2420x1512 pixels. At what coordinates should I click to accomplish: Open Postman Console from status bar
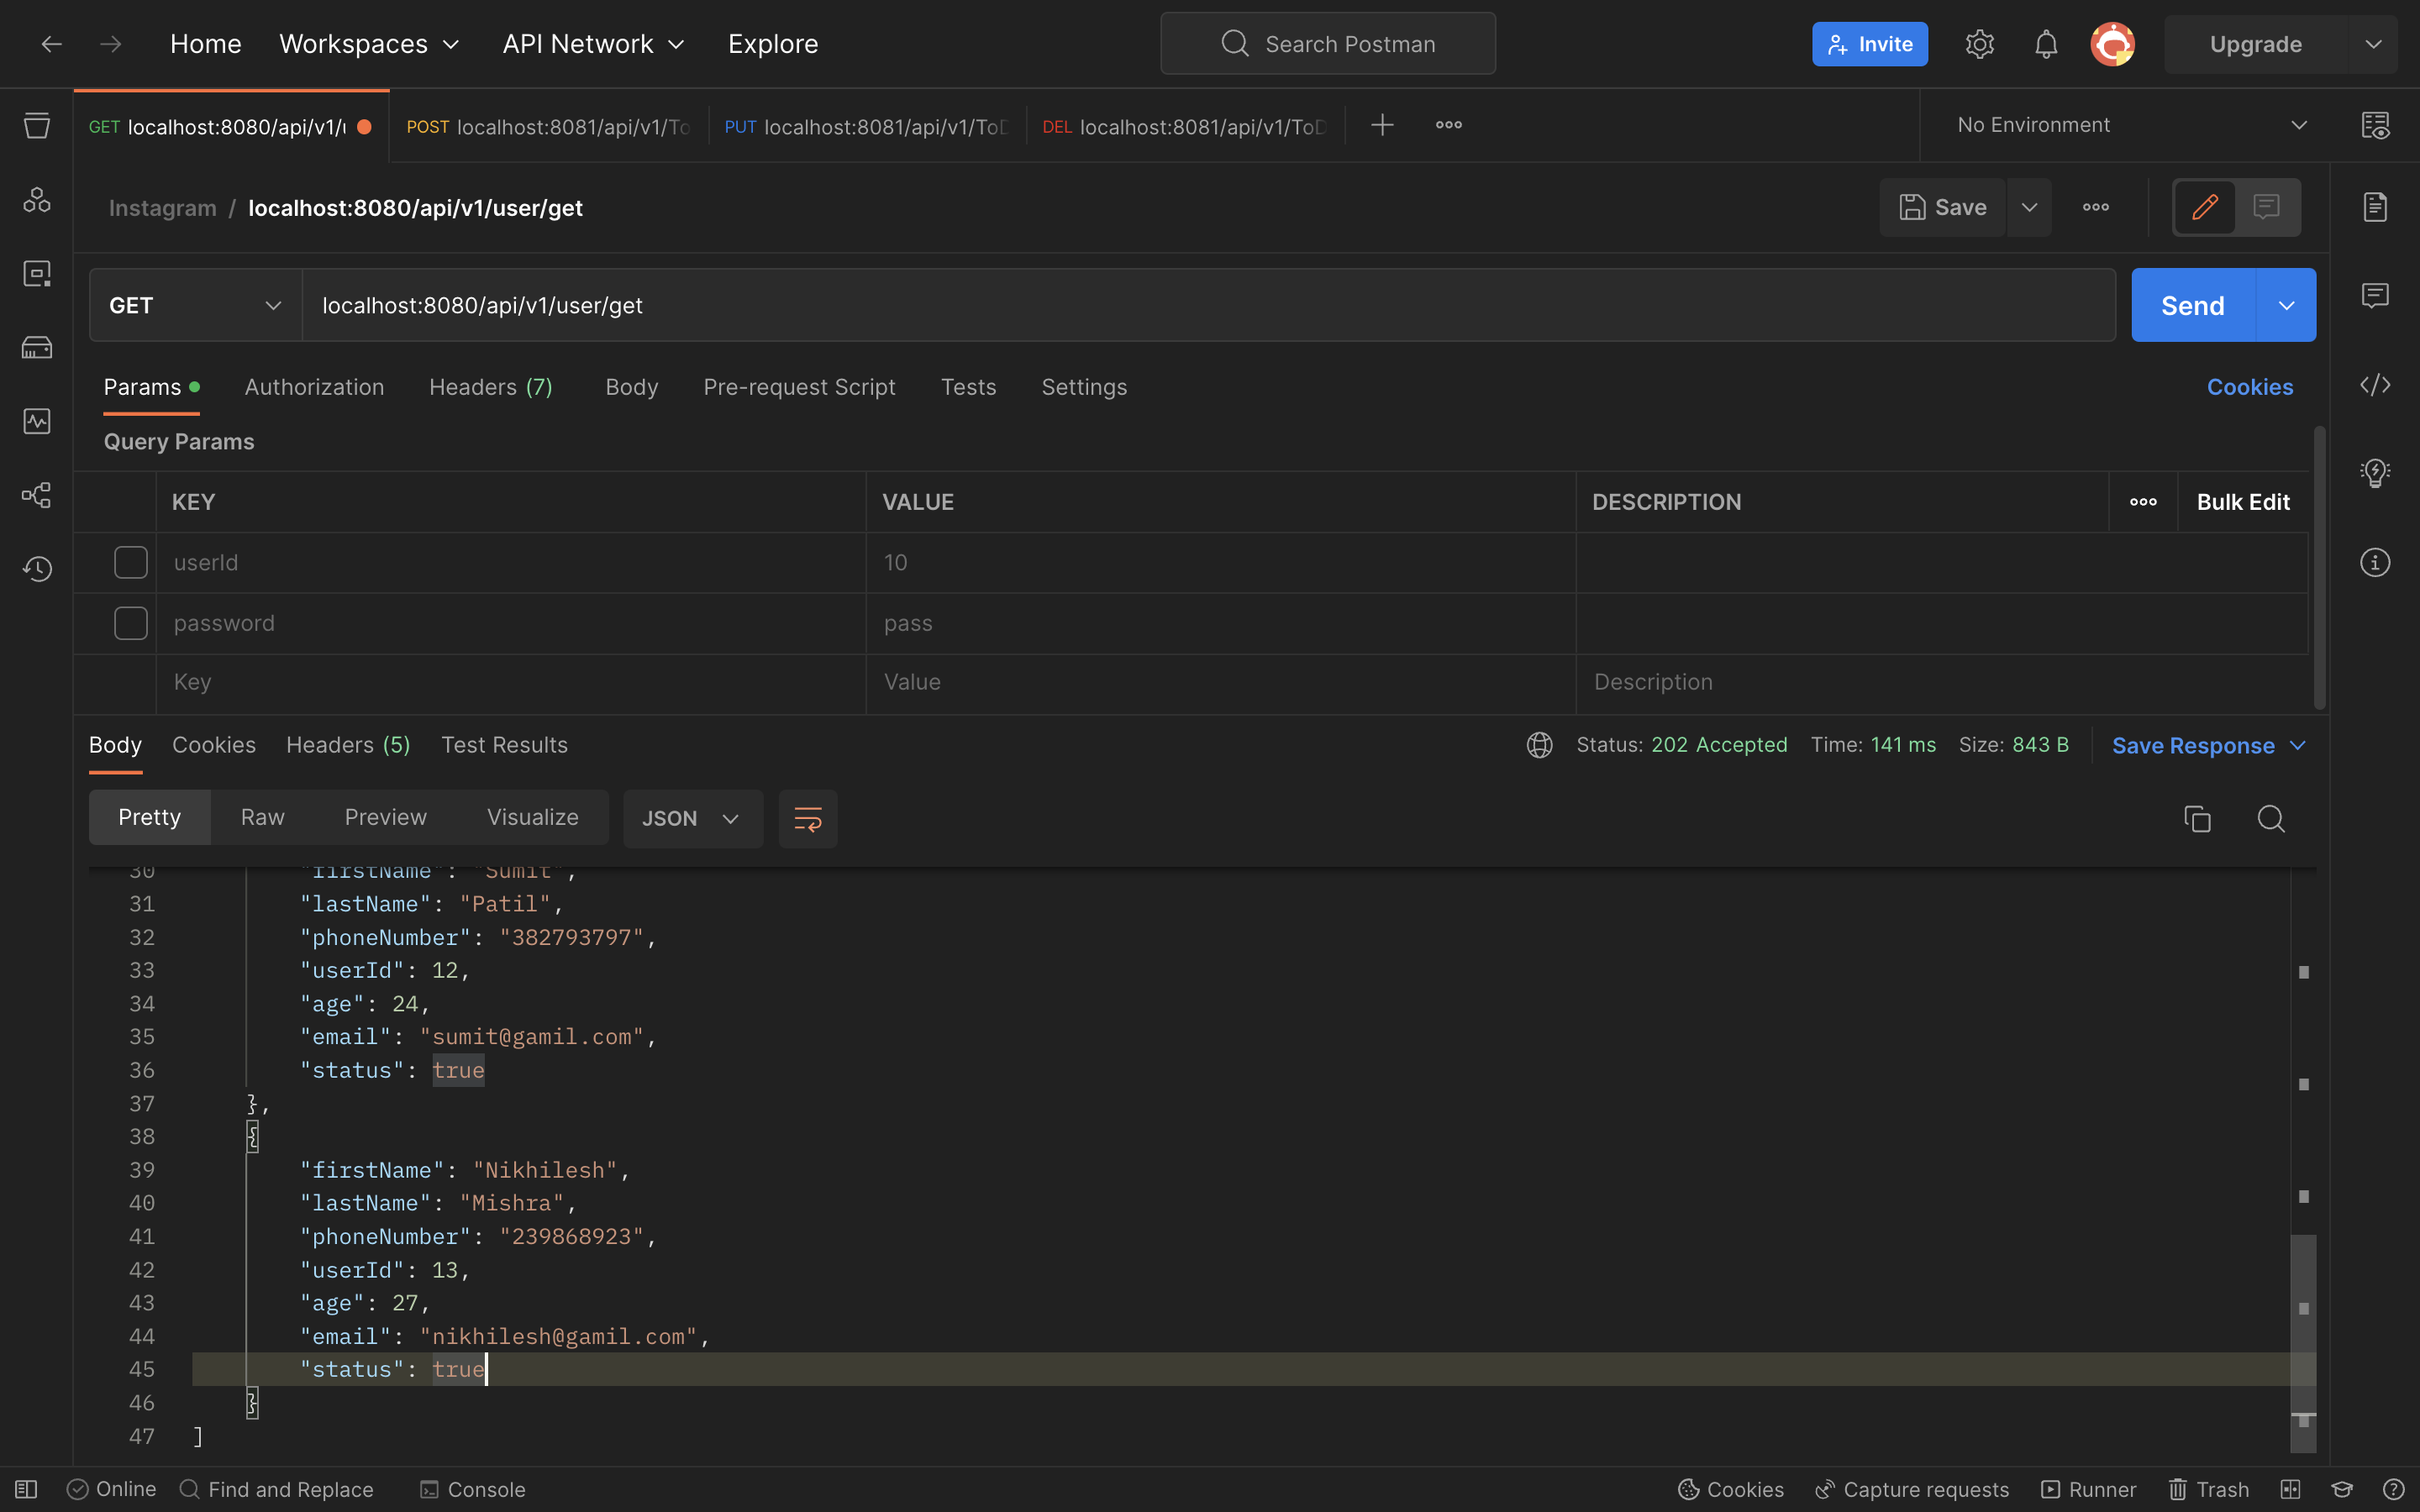[x=472, y=1489]
